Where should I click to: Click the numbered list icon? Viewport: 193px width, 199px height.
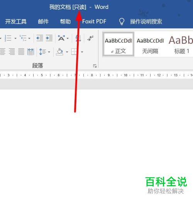[8, 38]
